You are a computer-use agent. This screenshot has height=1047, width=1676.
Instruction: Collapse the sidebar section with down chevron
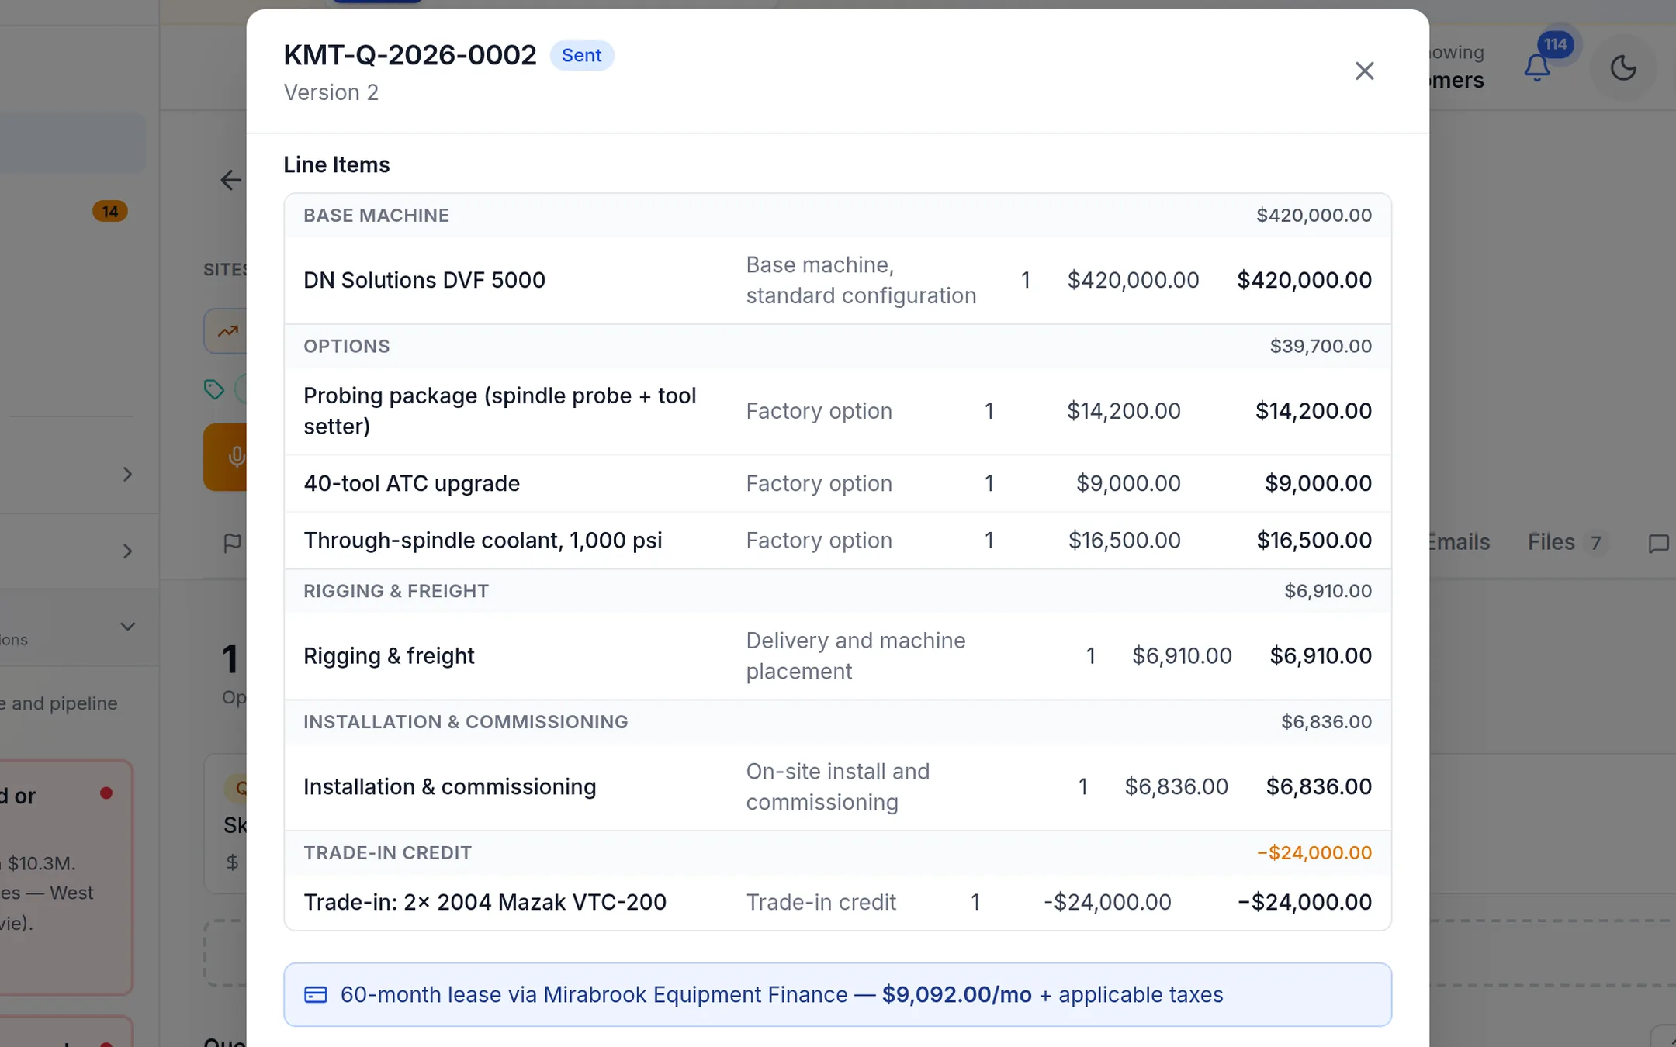128,627
